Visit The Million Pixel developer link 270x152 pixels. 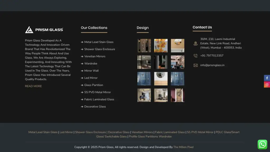pyautogui.click(x=183, y=147)
